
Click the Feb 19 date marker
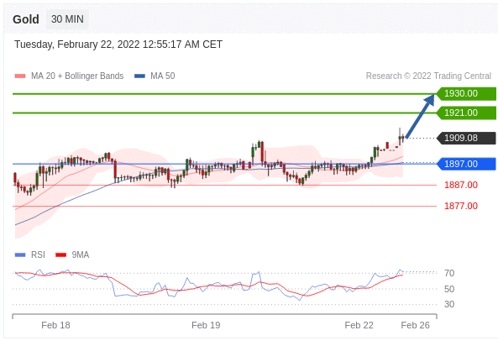[x=206, y=325]
